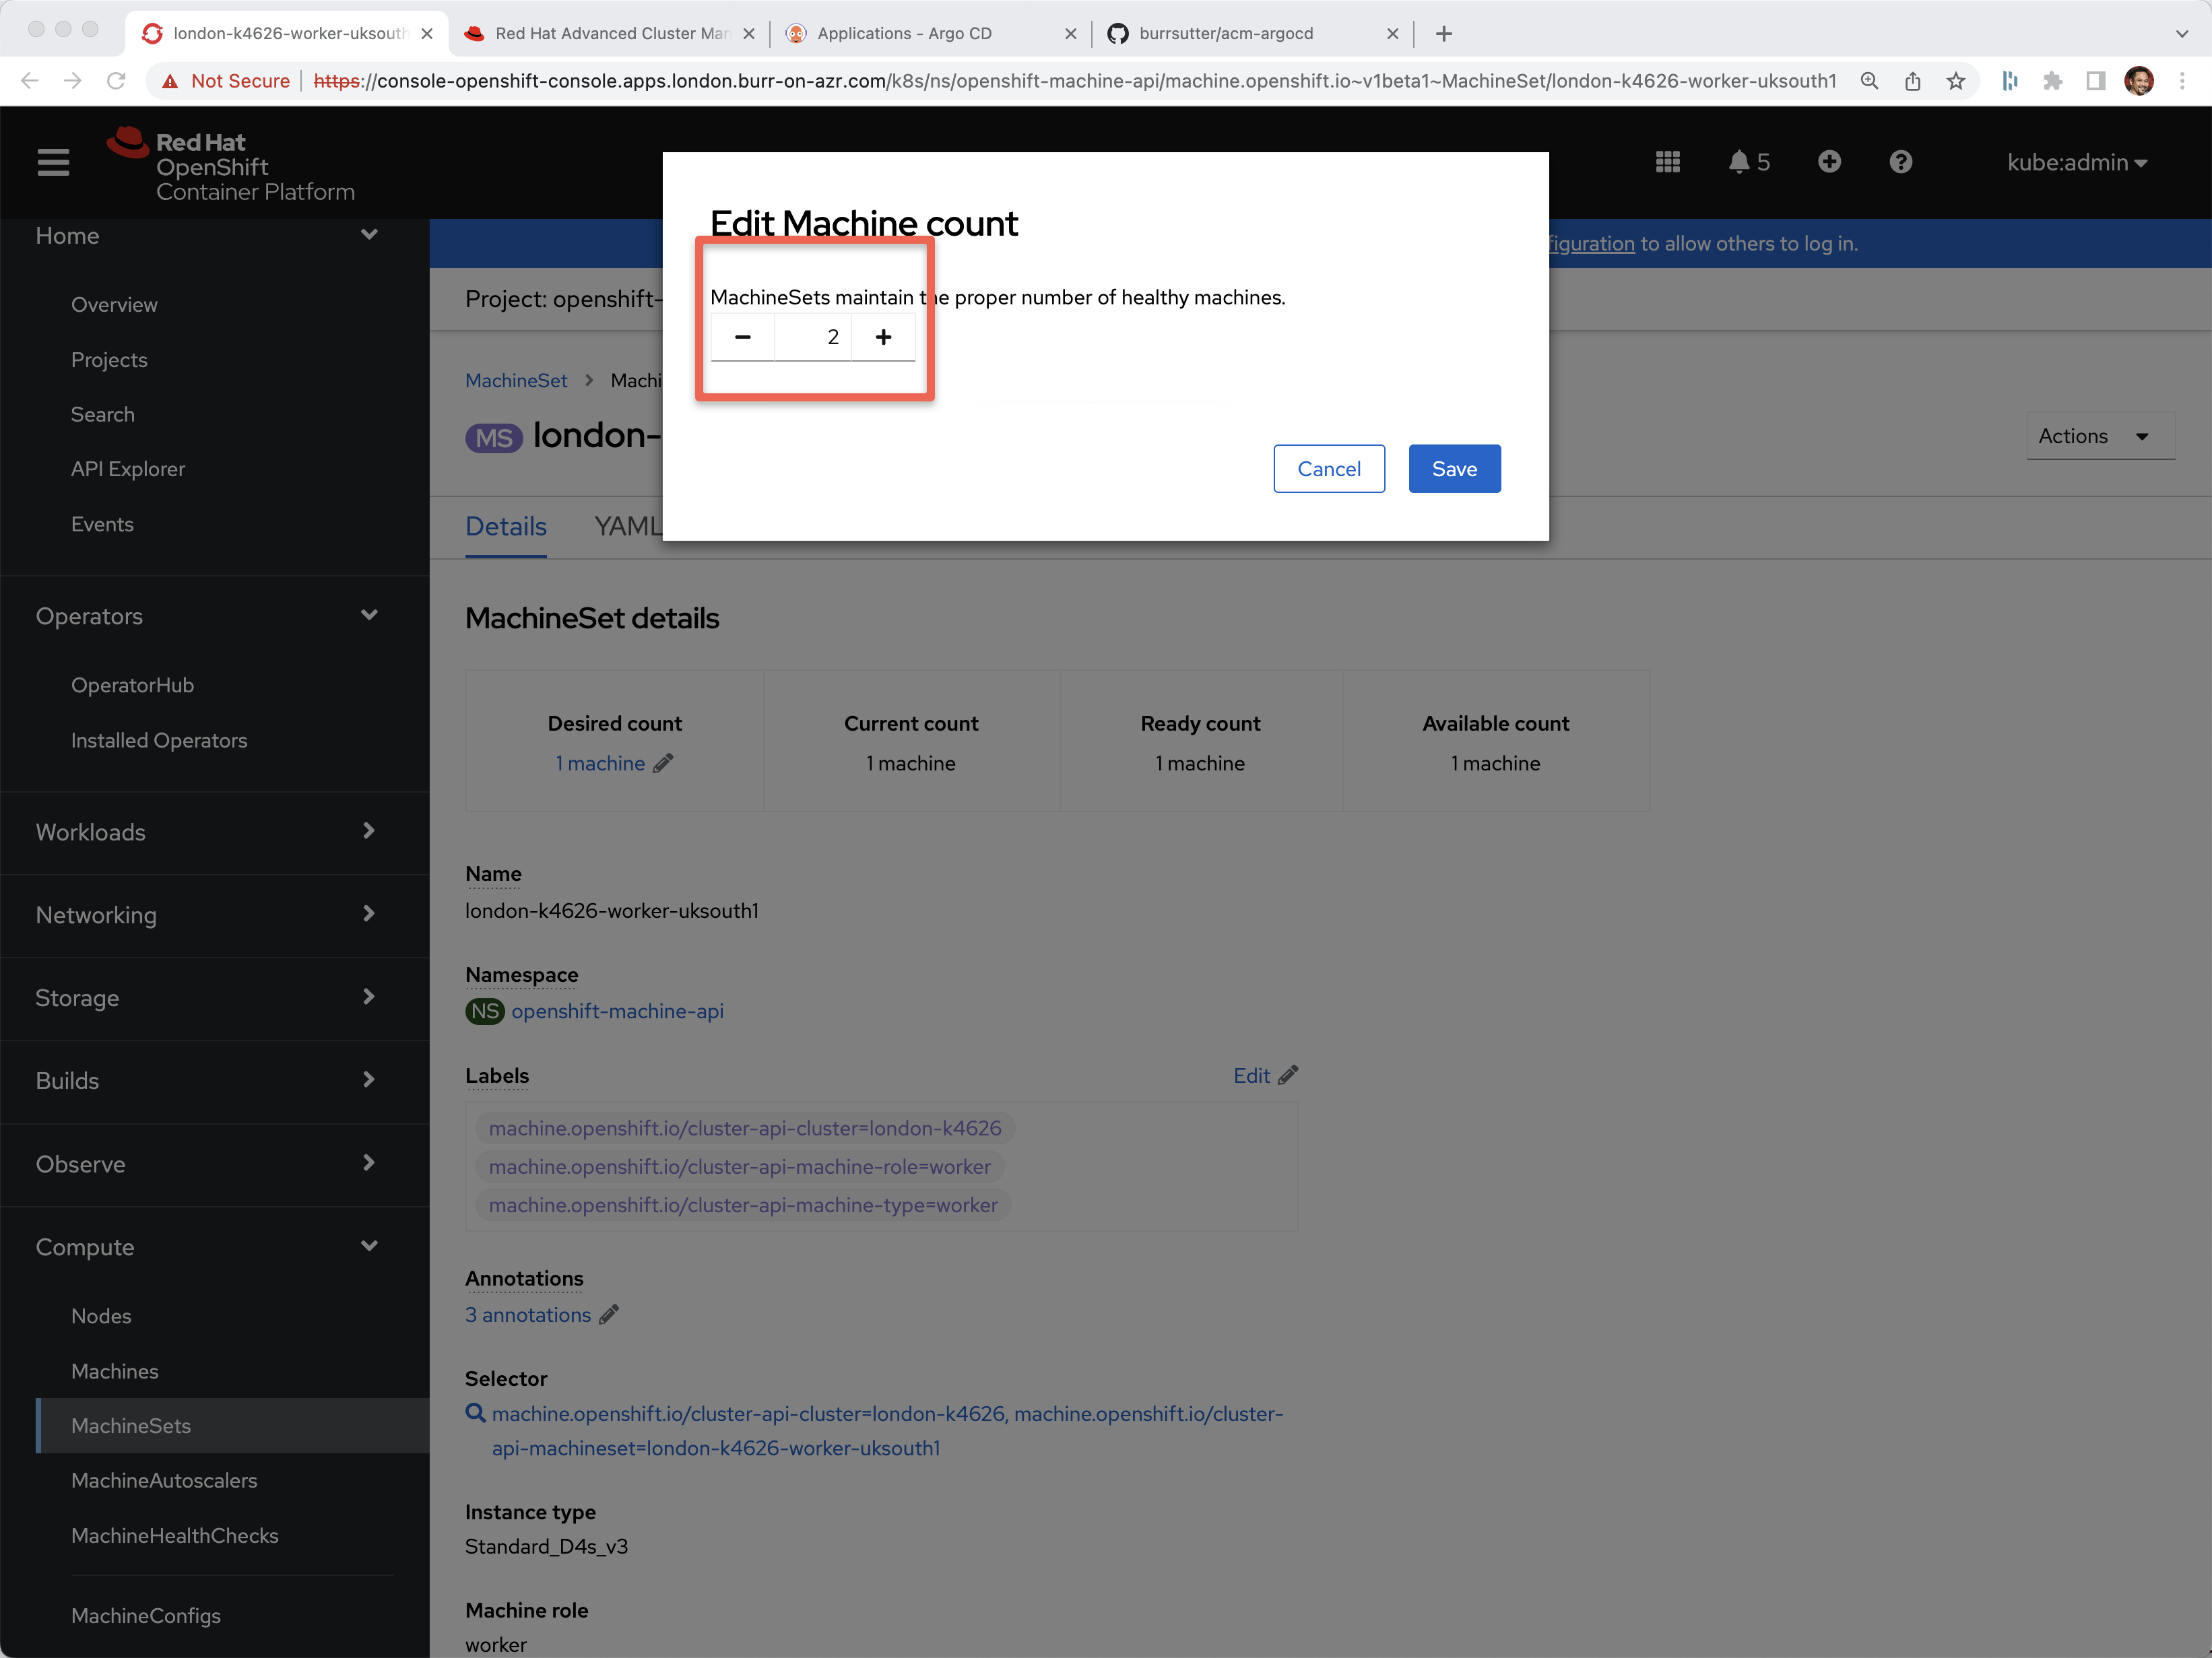Open Nodes under Compute
Screen dimensions: 2212x1658
pyautogui.click(x=101, y=1316)
